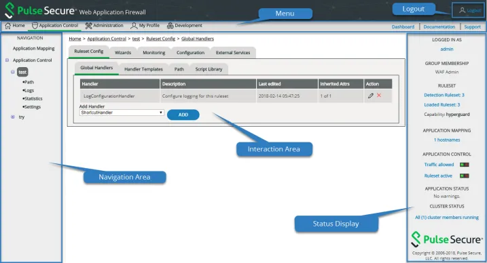Click All (1) cluster members running link
The image size is (487, 263).
tap(447, 218)
